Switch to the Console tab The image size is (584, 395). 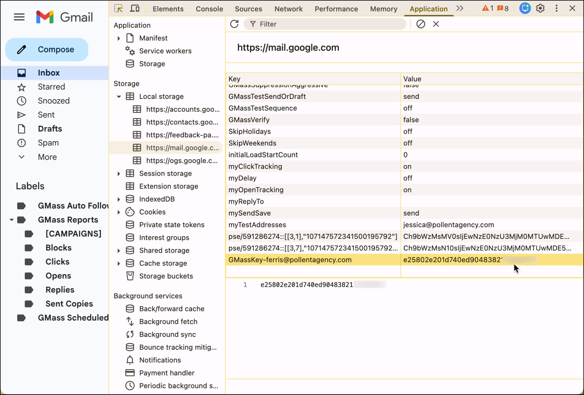click(209, 9)
